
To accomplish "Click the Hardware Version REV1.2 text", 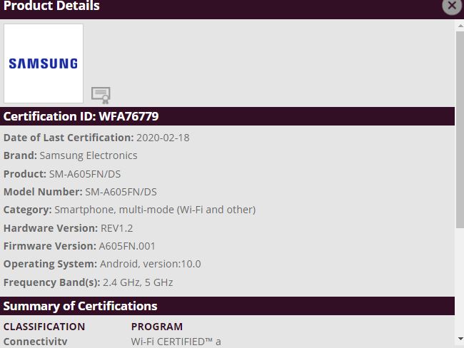I will click(117, 228).
